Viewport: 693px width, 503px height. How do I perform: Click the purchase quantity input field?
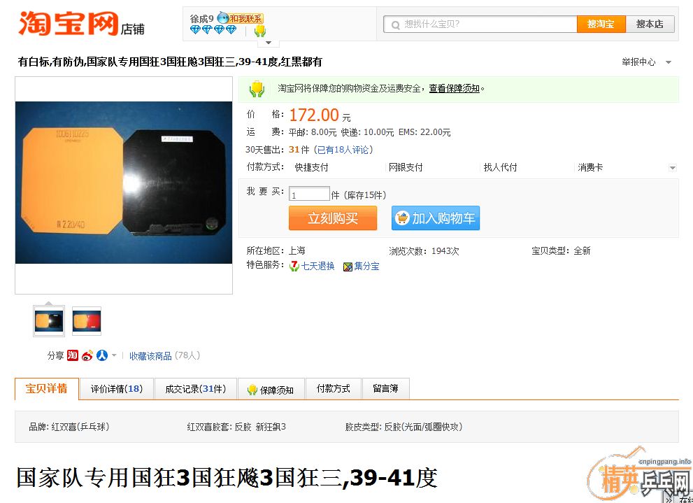[x=309, y=194]
